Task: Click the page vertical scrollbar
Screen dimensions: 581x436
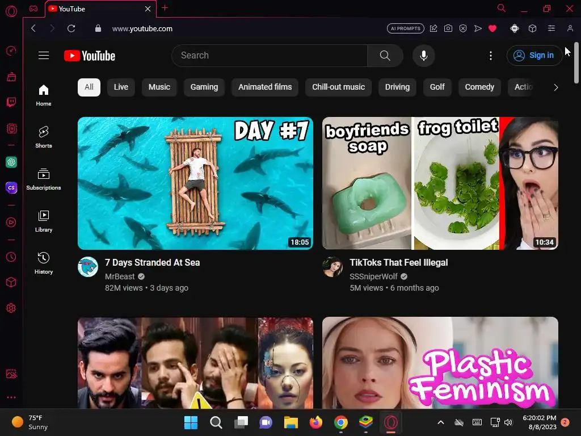Action: (576, 63)
